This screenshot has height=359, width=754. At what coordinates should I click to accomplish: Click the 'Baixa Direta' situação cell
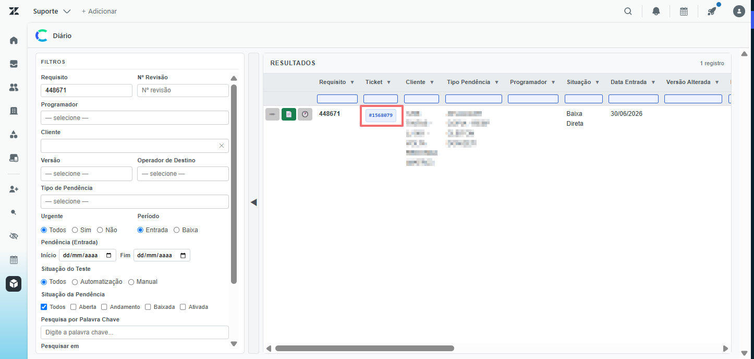[x=575, y=118]
